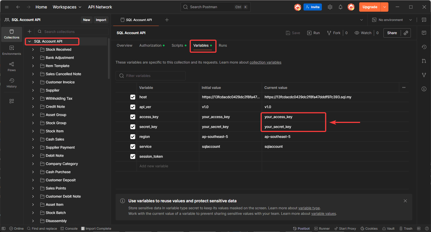Open the collection info icon in right sidebar

[x=424, y=89]
